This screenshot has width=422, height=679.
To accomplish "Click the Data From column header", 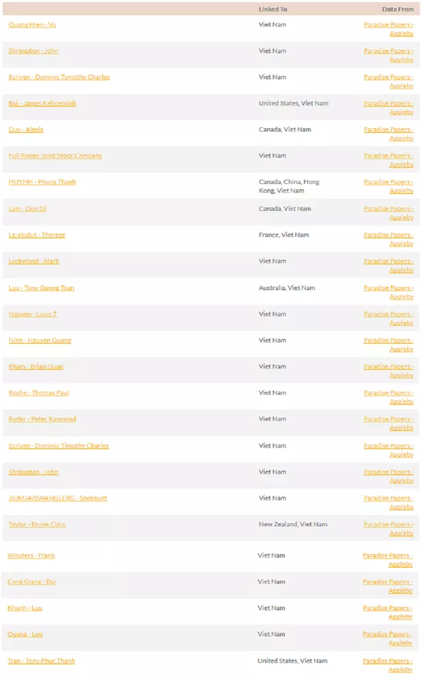I will 397,9.
